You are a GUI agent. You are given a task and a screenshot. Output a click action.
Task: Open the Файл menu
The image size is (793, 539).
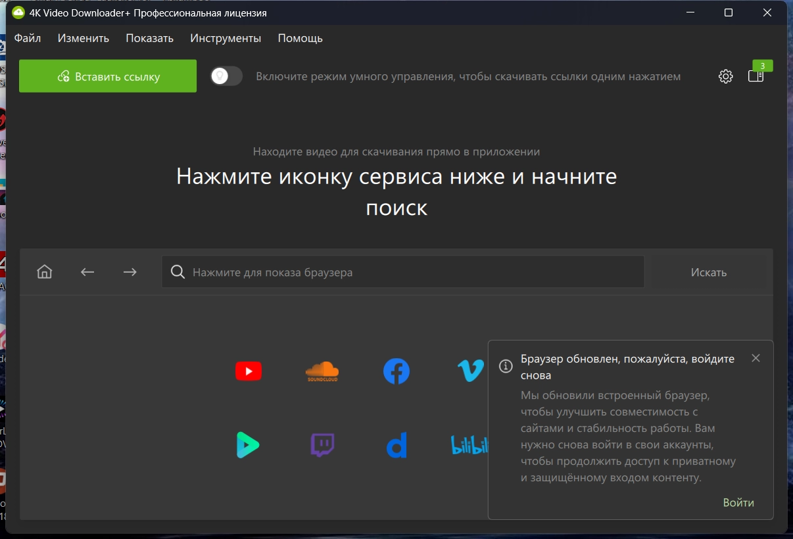[28, 38]
